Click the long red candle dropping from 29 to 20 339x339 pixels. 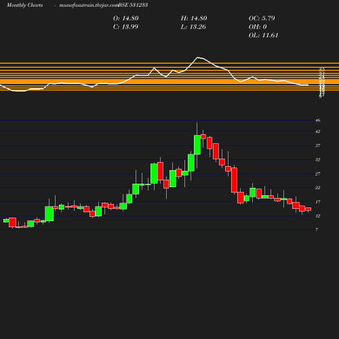[234, 180]
